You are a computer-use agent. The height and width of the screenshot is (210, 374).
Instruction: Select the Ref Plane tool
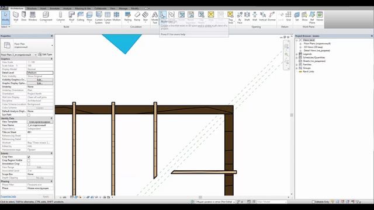312,17
